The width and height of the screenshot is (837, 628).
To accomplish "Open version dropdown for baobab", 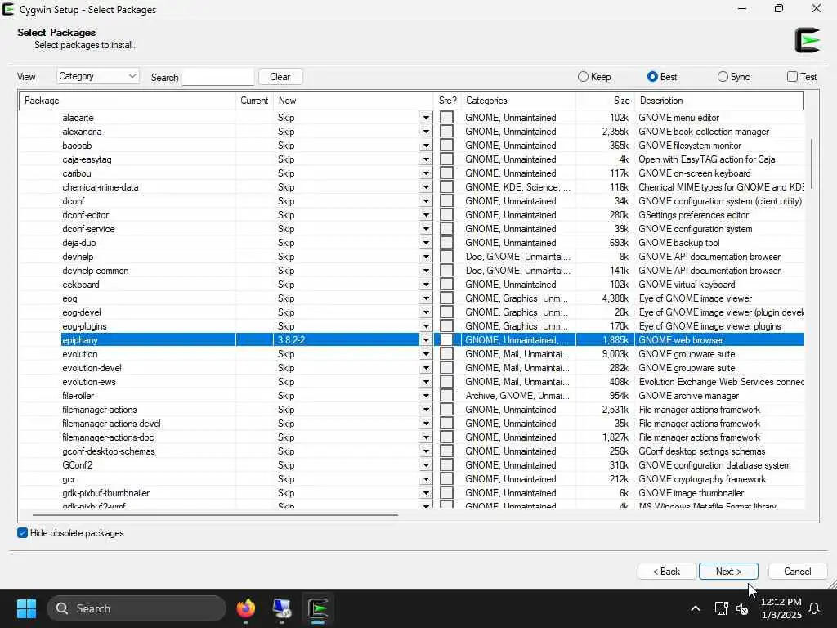I will pyautogui.click(x=426, y=146).
